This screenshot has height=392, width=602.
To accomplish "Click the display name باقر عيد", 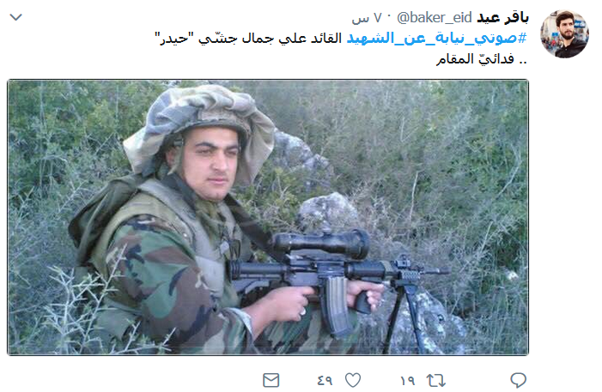I will click(502, 18).
